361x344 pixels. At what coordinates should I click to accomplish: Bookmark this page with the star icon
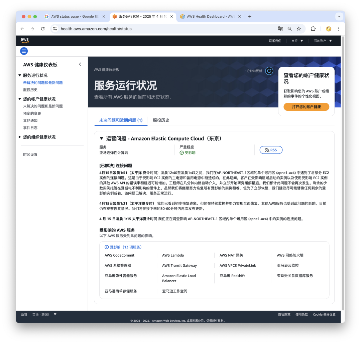[x=299, y=29]
